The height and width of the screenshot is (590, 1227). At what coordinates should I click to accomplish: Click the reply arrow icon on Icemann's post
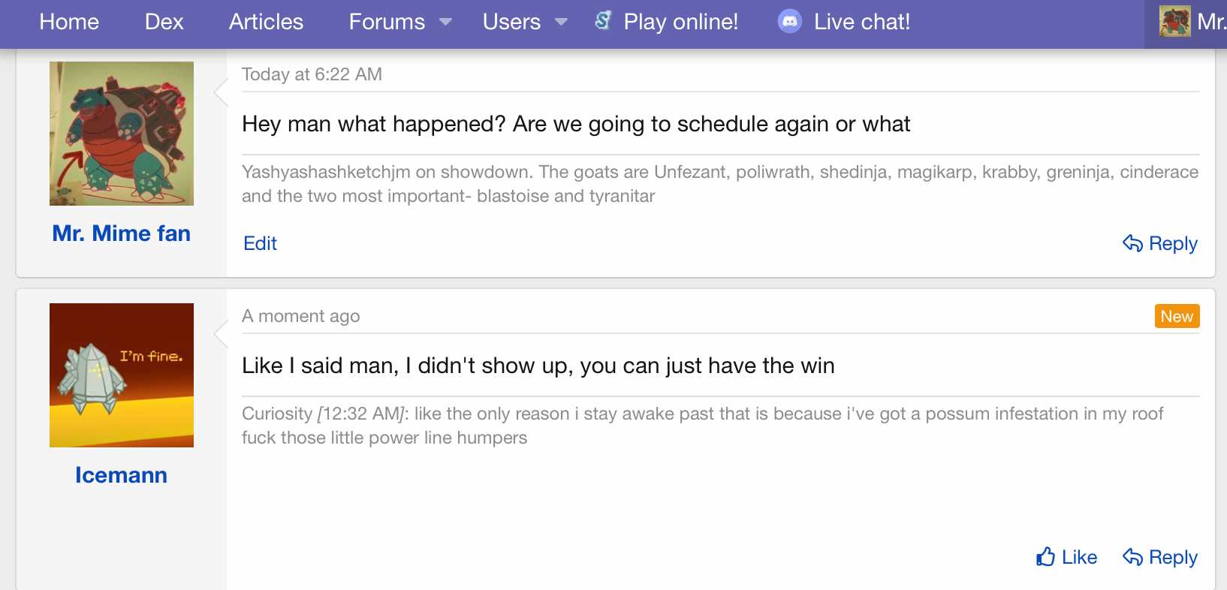pos(1132,557)
